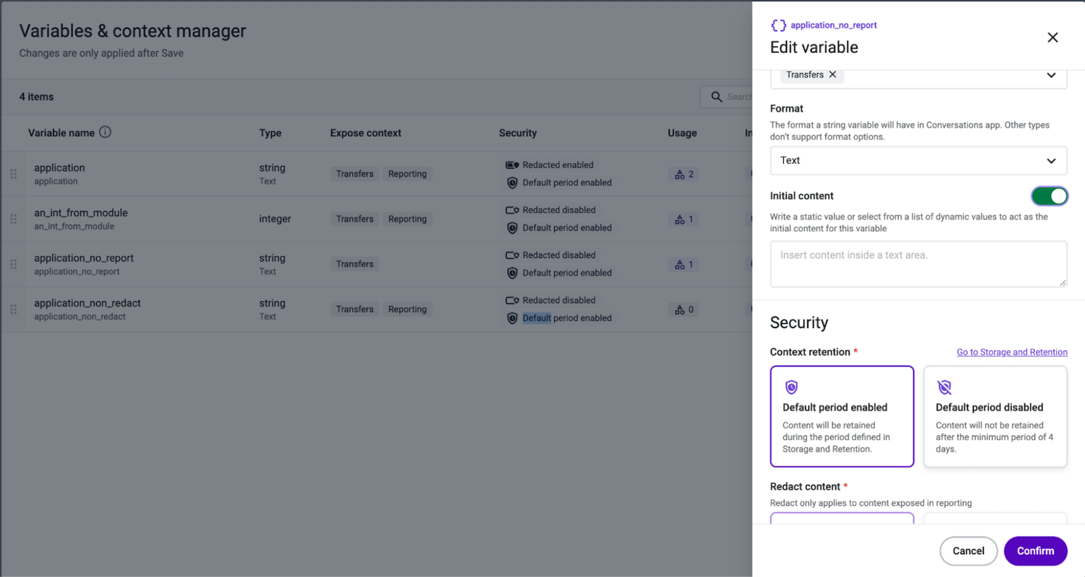
Task: Open Go to Storage and Retention link
Action: [1011, 352]
